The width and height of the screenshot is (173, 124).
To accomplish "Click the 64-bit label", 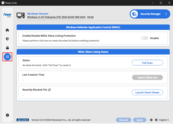I will pos(90,17).
